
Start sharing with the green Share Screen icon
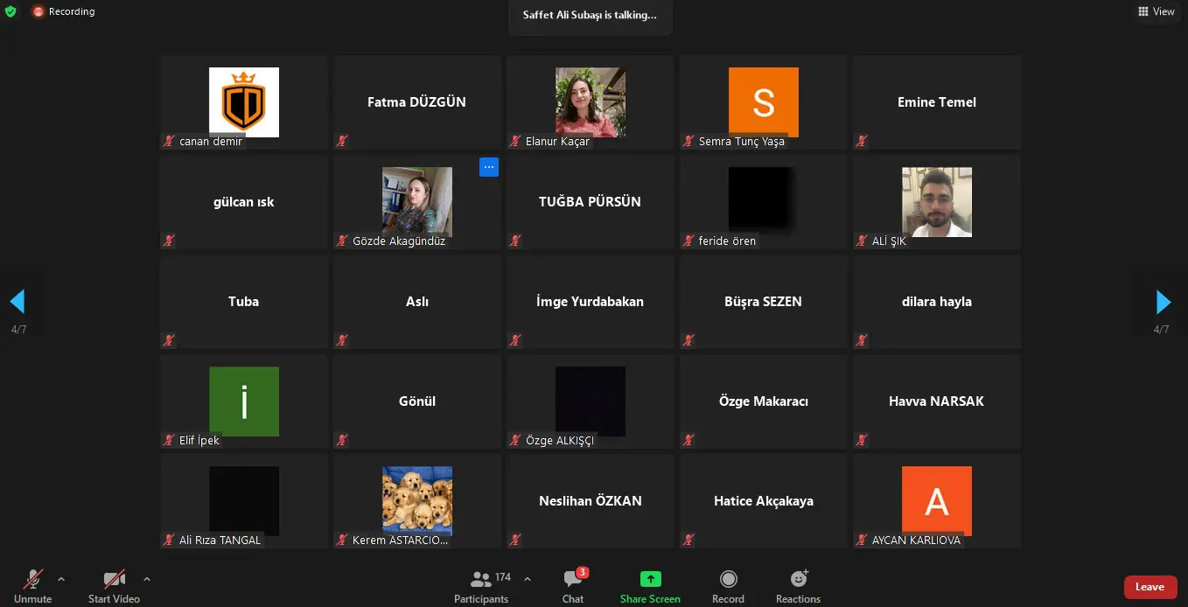pos(650,579)
